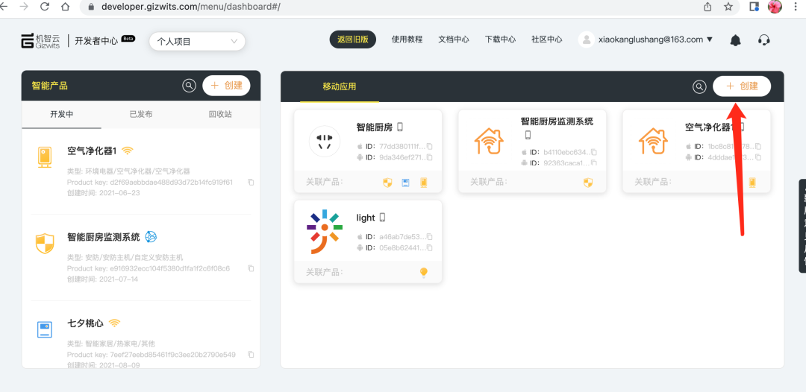This screenshot has height=392, width=806.
Task: Click the house-wifi logo of 智能厨房监测系统 app
Action: click(x=489, y=141)
